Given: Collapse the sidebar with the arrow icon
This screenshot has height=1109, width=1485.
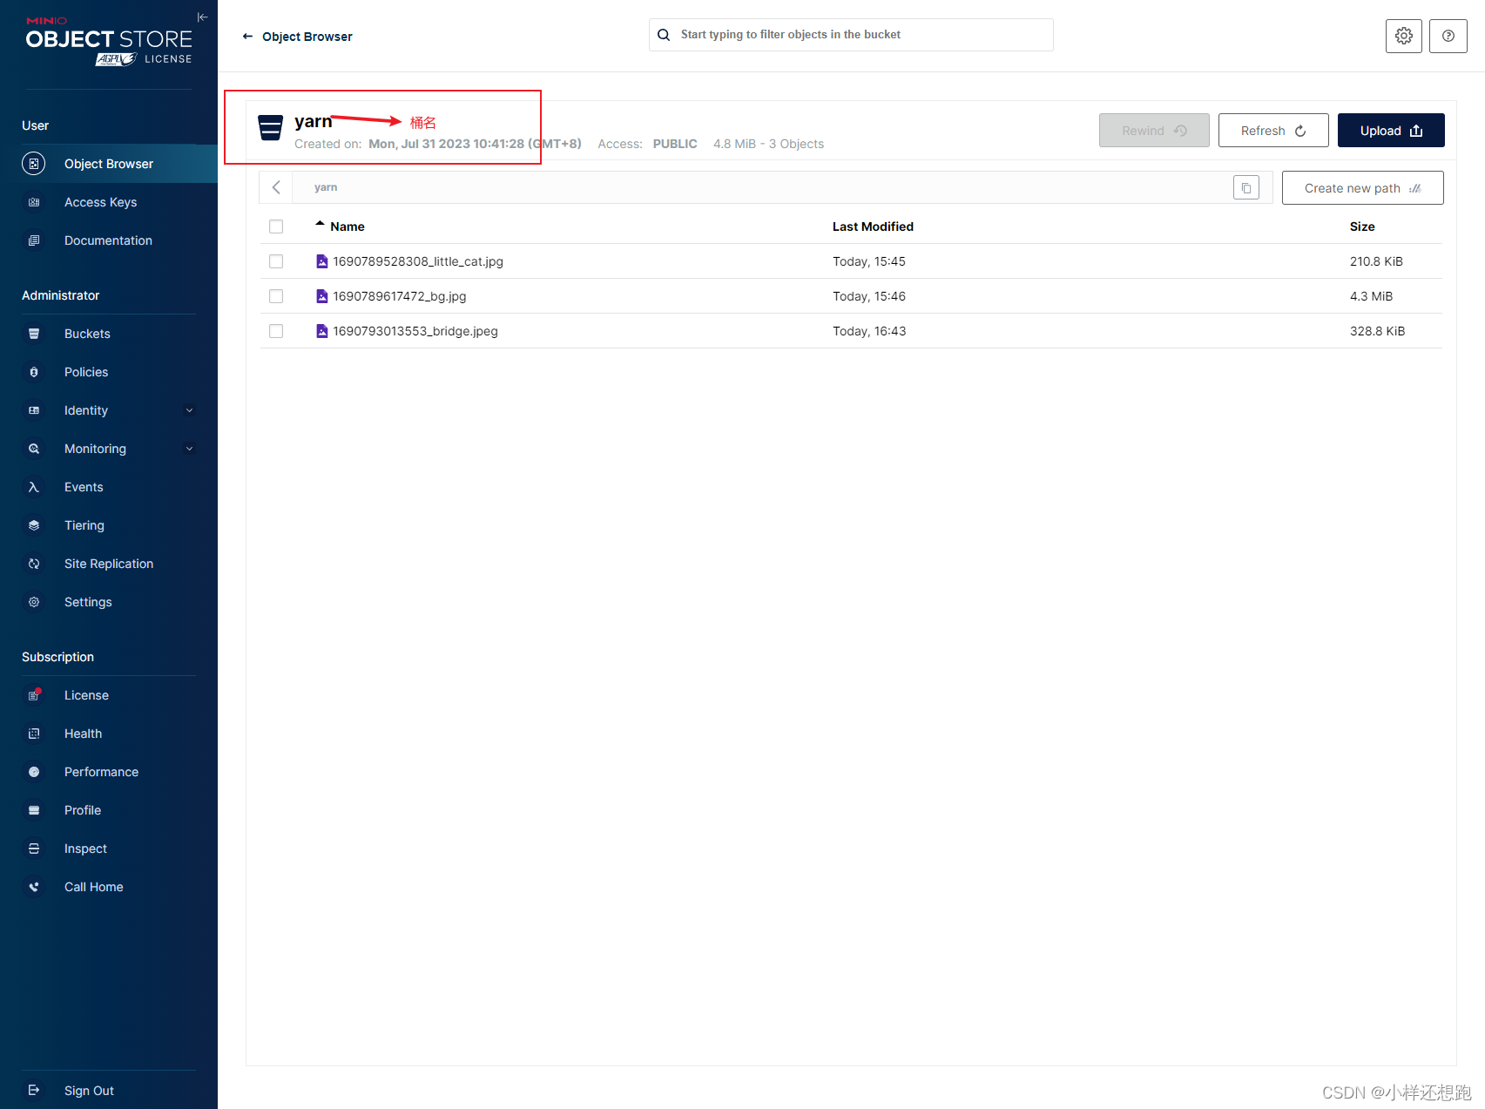Looking at the screenshot, I should (x=202, y=17).
